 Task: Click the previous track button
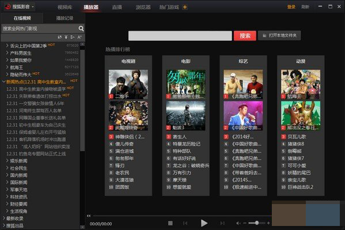pyautogui.click(x=185, y=223)
